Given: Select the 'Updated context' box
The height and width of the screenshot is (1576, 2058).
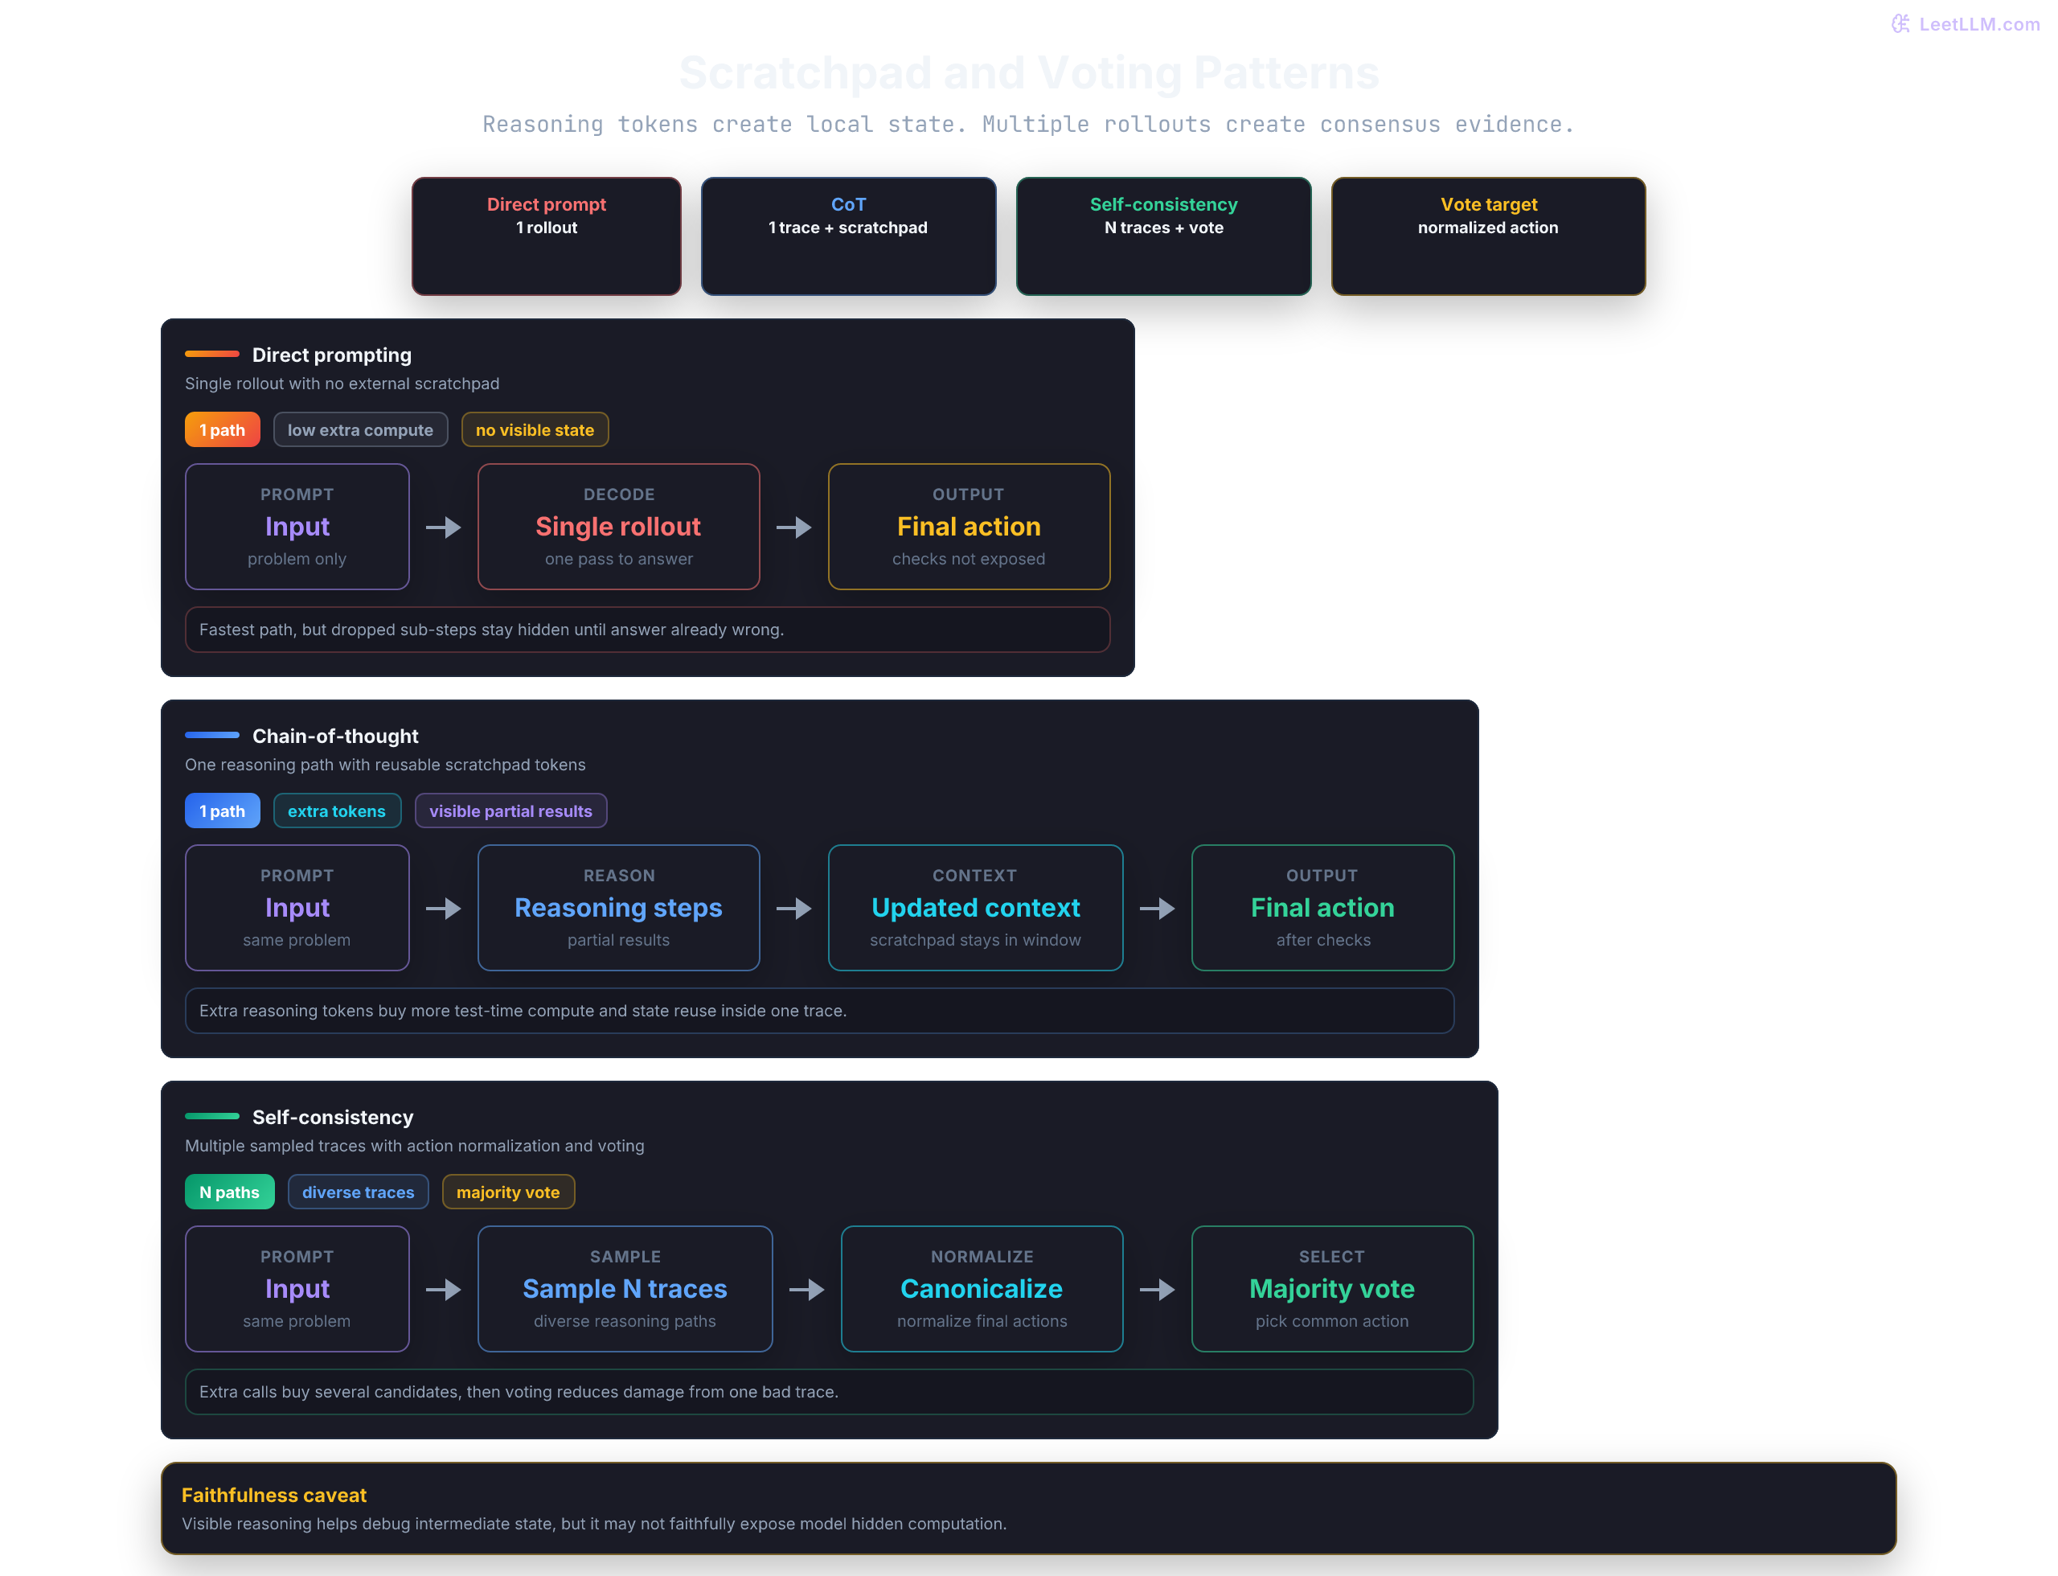Looking at the screenshot, I should click(975, 907).
